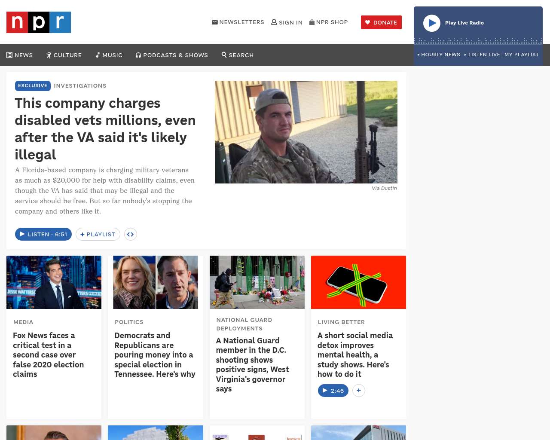Click the Search magnifier in the navigation bar
Viewport: 550px width, 440px height.
tap(224, 55)
